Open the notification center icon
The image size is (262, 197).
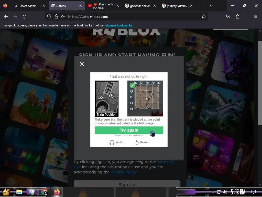(254, 192)
